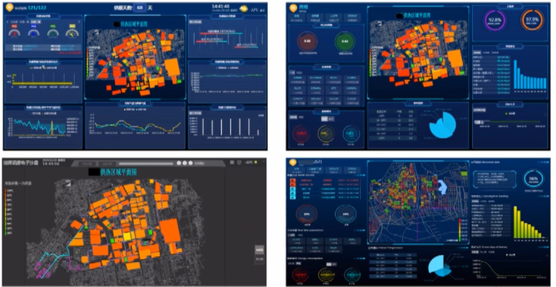Image resolution: width=556 pixels, height=287 pixels.
Task: Click the yellow location pin beside 121/122
Action: pyautogui.click(x=10, y=7)
